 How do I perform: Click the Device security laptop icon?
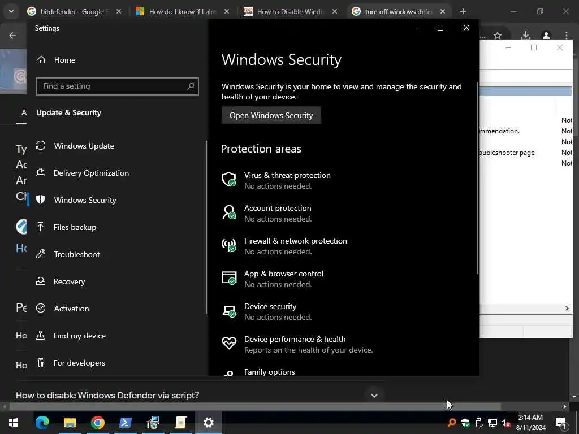click(x=229, y=311)
